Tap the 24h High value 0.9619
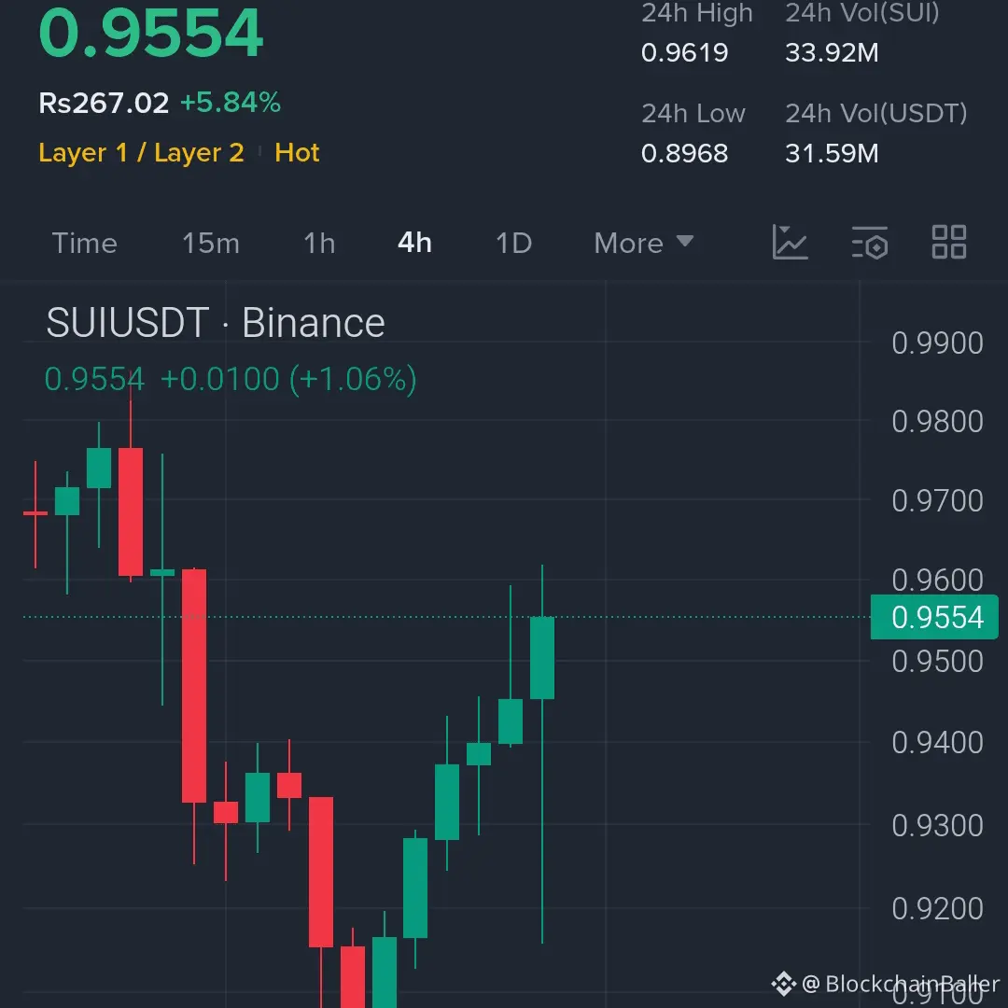Screen dimensions: 1008x1008 pyautogui.click(x=685, y=52)
